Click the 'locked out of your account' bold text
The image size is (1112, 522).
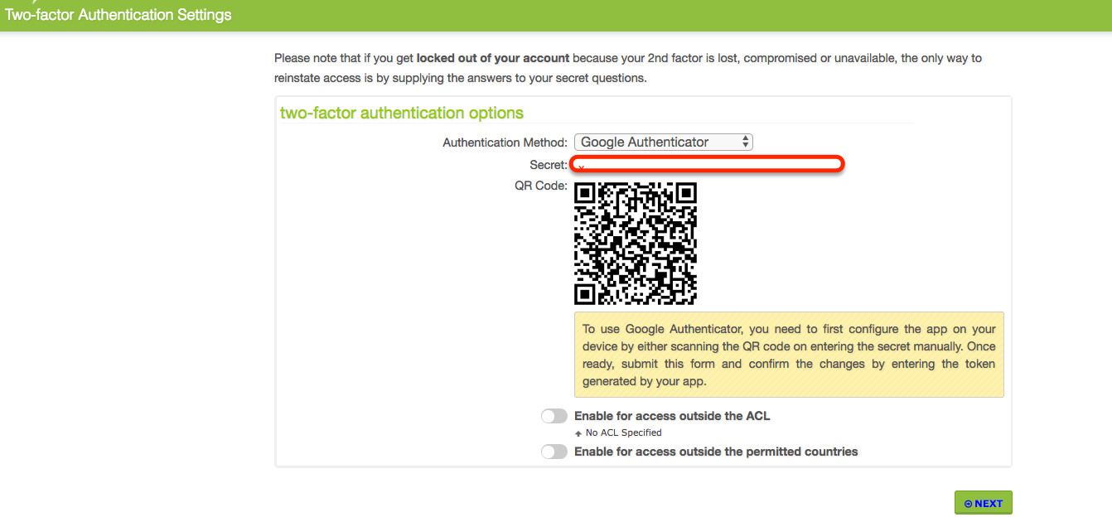(493, 58)
